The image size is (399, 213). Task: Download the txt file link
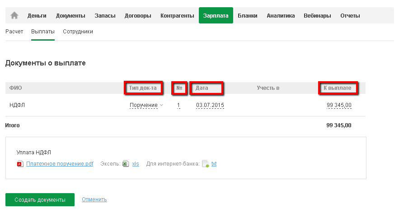pyautogui.click(x=214, y=164)
